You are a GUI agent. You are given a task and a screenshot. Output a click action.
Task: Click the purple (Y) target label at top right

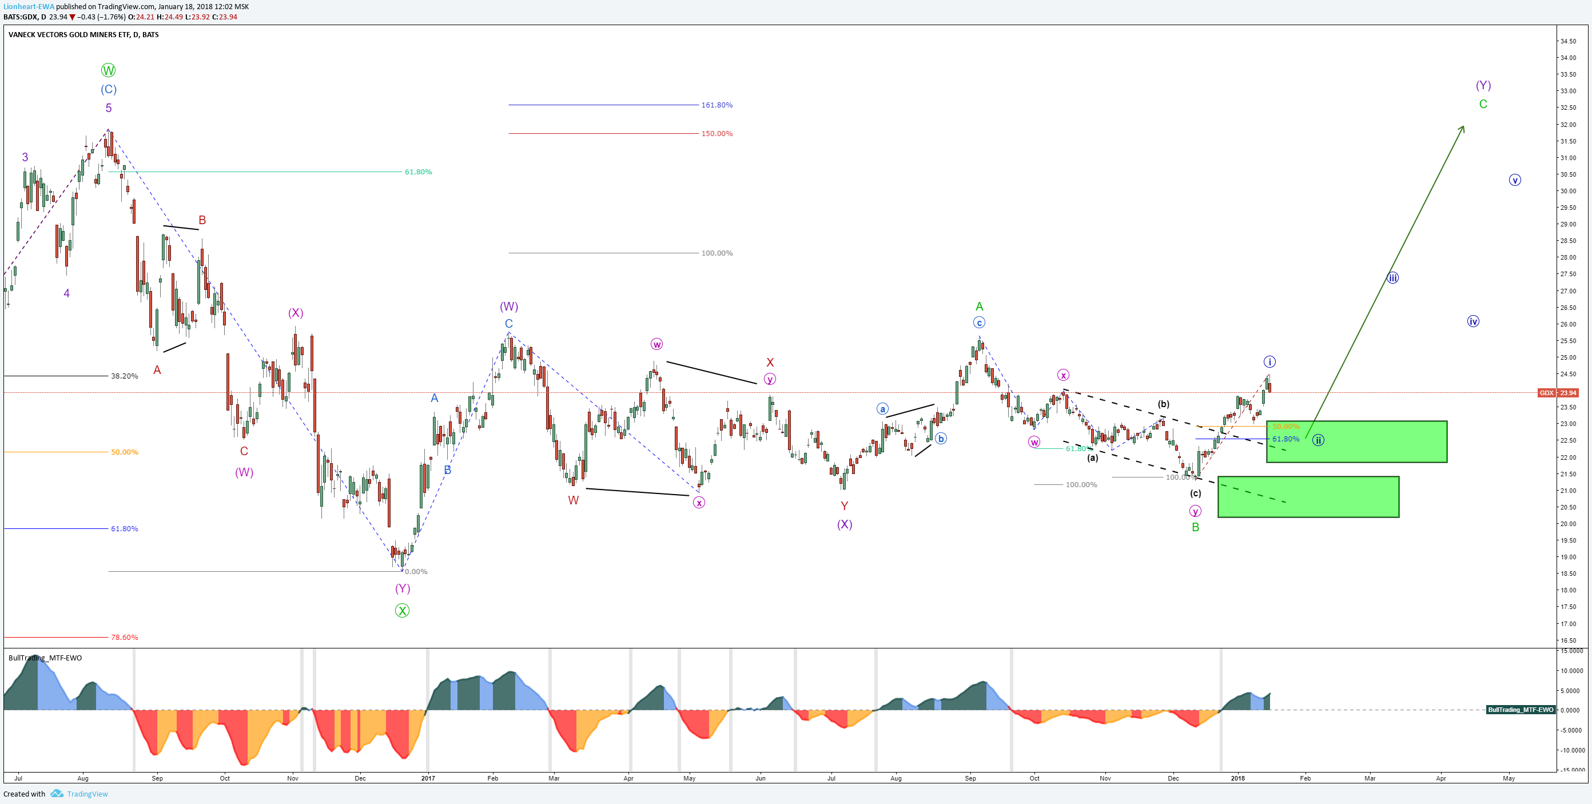tap(1483, 85)
